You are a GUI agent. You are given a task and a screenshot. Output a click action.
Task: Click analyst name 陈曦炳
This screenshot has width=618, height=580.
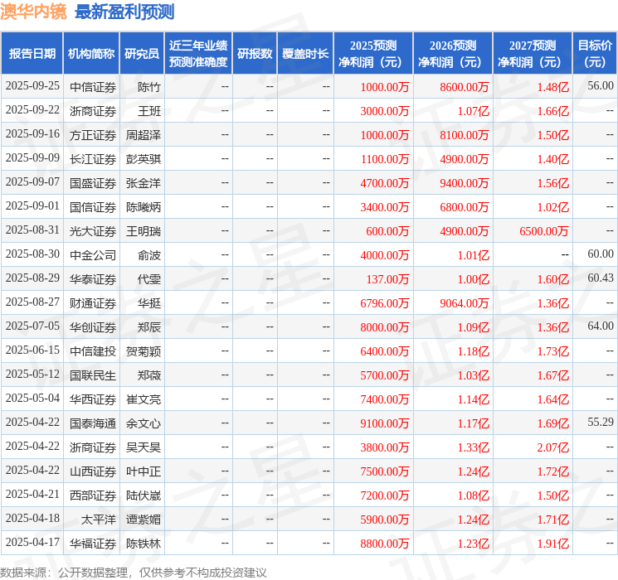tap(143, 207)
